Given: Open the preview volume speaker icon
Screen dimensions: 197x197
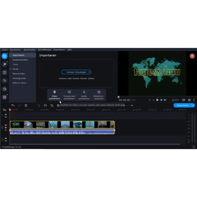Looking at the screenshot, I should (x=183, y=100).
